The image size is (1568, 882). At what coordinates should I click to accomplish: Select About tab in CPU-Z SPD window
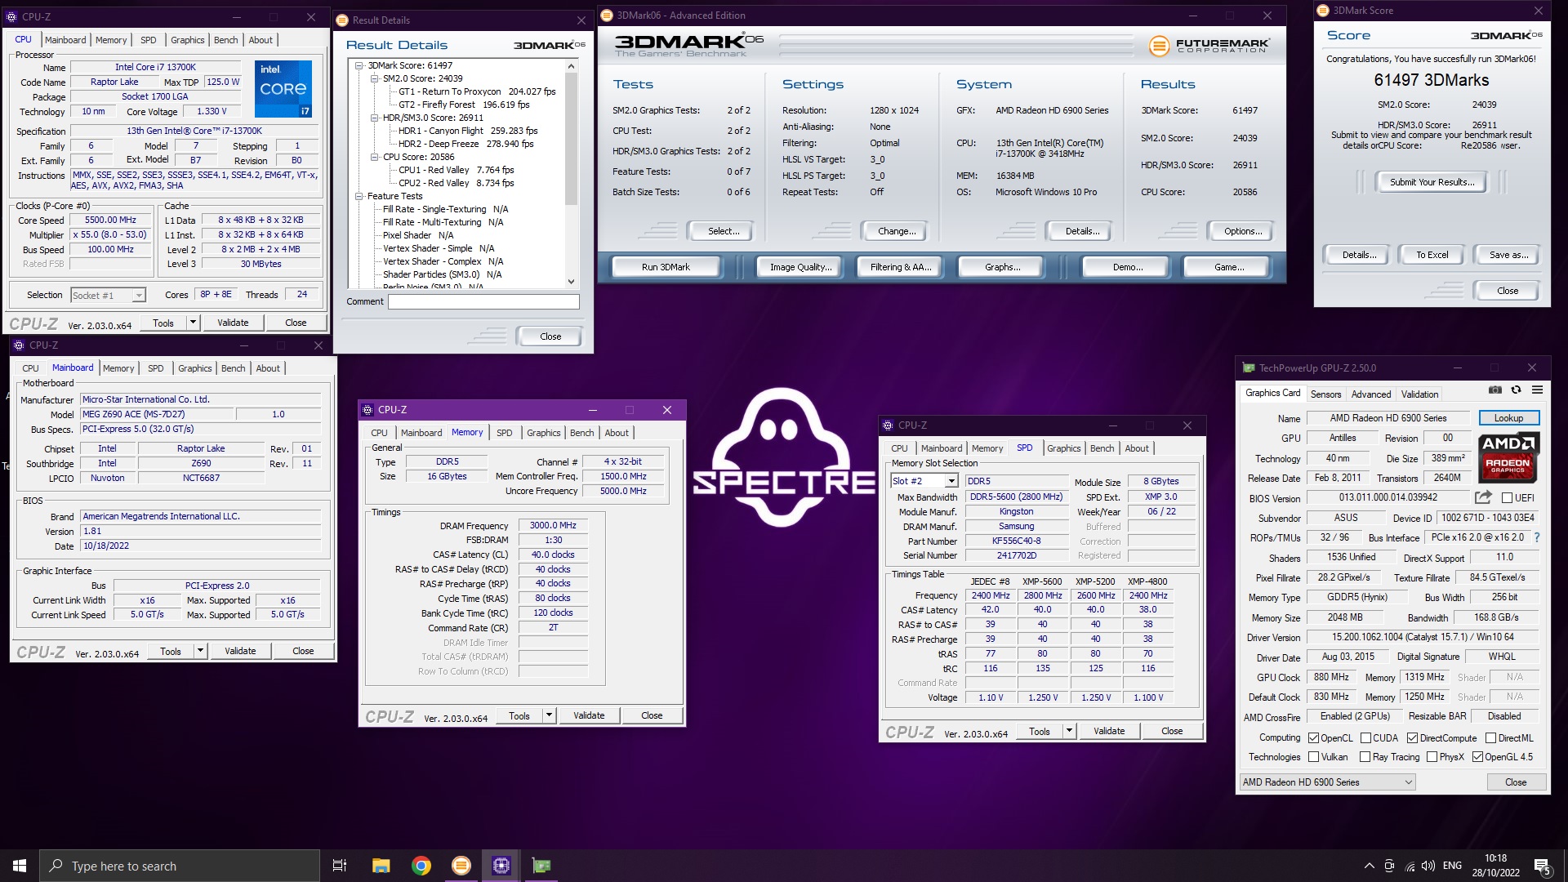point(1136,448)
